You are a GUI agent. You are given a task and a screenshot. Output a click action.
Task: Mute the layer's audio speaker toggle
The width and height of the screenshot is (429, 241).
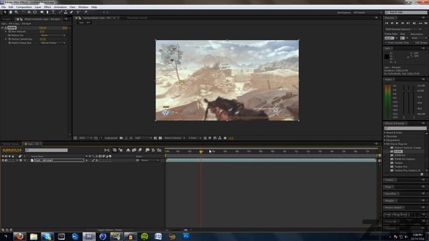pyautogui.click(x=6, y=161)
